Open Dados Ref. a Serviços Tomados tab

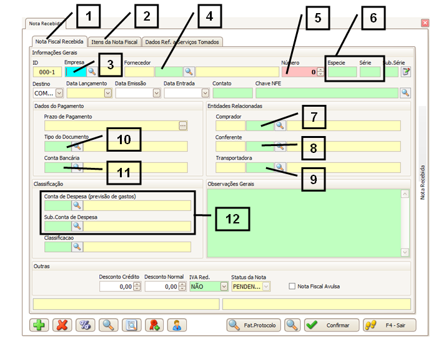[182, 42]
